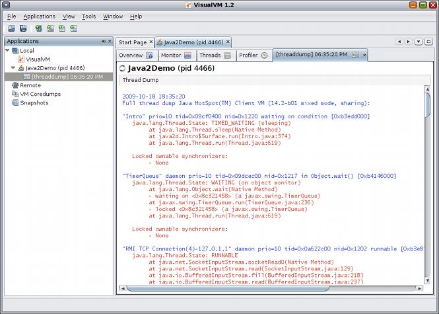
Task: Click the horizontal scrollbar thumb
Action: [228, 288]
